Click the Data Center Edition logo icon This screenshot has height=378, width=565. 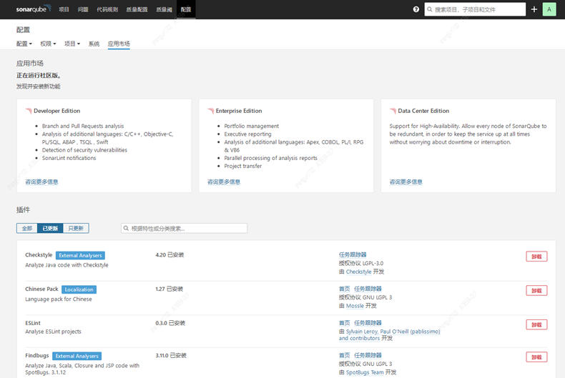click(393, 111)
